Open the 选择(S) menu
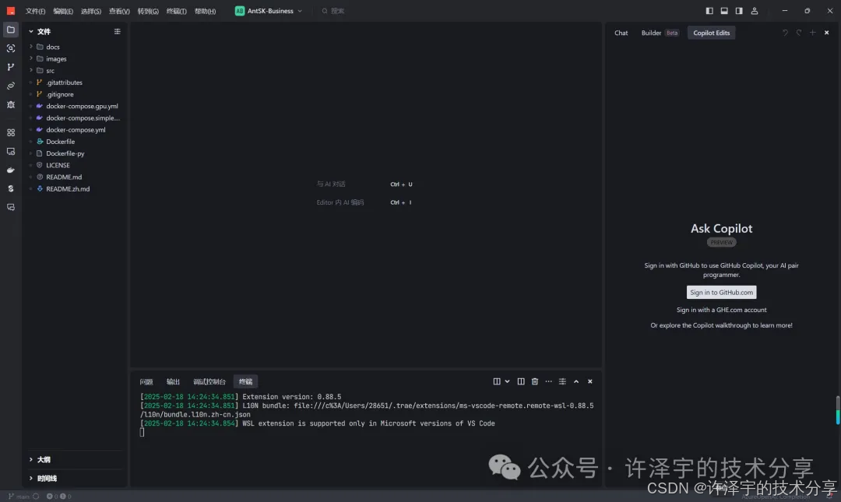This screenshot has height=502, width=841. point(90,11)
